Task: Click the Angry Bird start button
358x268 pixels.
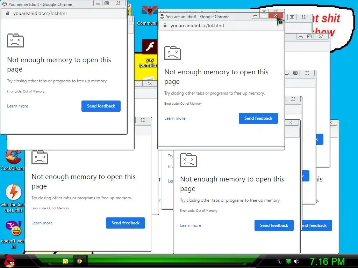Action: click(9, 261)
